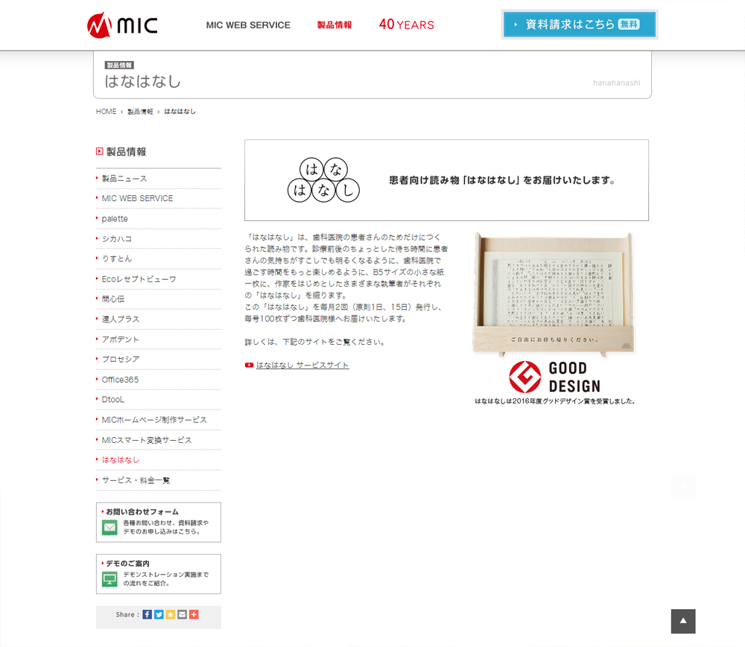
Task: Go to HOME in breadcrumb
Action: pyautogui.click(x=106, y=112)
